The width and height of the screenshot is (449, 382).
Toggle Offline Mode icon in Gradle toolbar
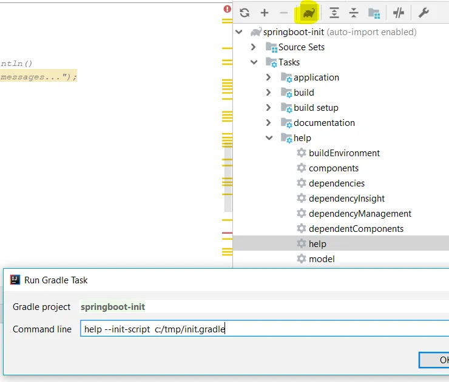pyautogui.click(x=398, y=13)
